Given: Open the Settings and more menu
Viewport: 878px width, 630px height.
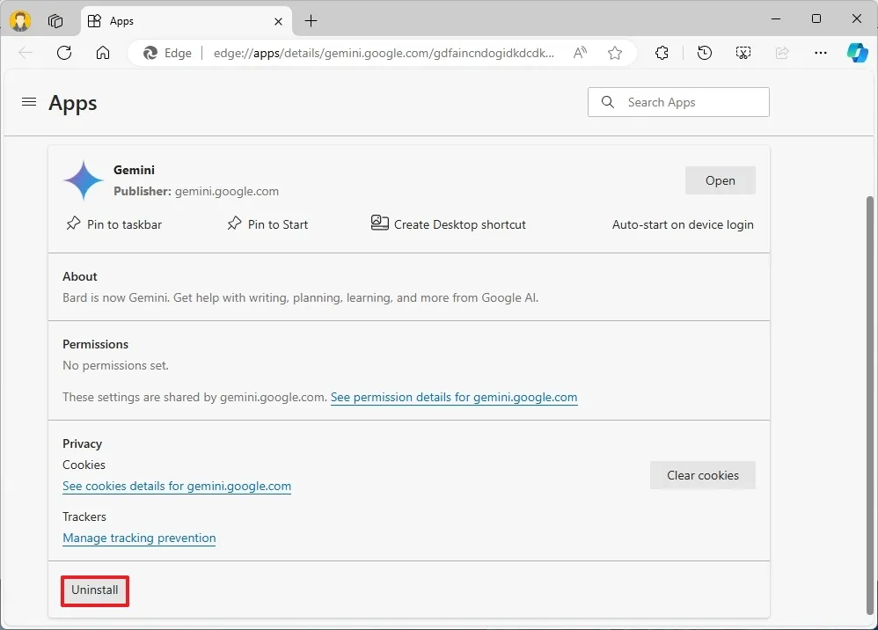Looking at the screenshot, I should [821, 53].
